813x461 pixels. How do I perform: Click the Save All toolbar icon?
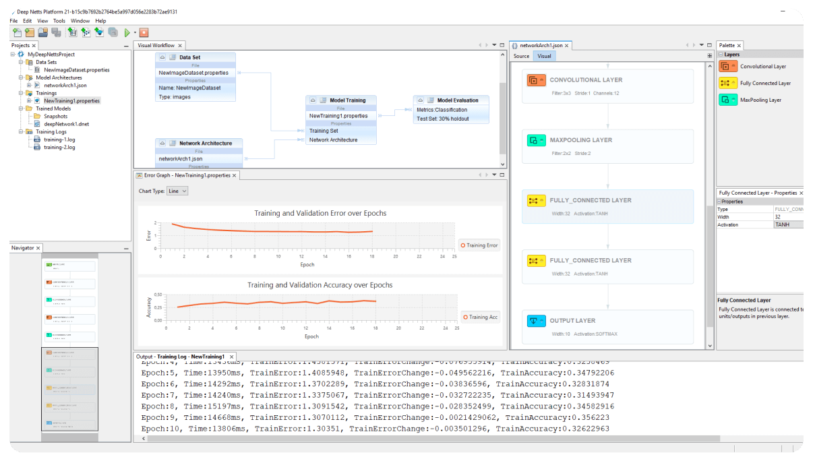[x=55, y=32]
